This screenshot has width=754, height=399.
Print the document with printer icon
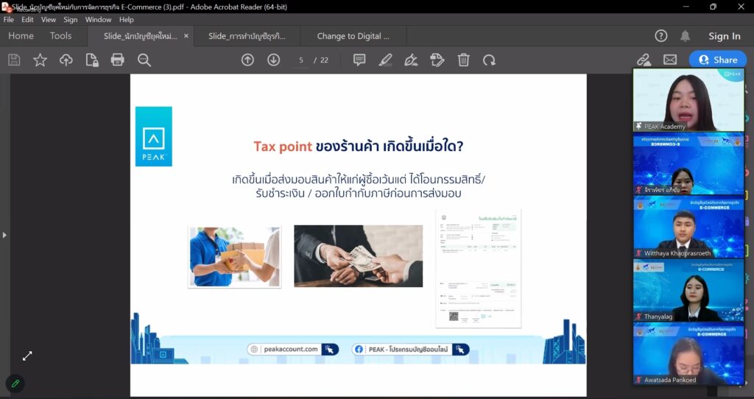click(x=117, y=60)
